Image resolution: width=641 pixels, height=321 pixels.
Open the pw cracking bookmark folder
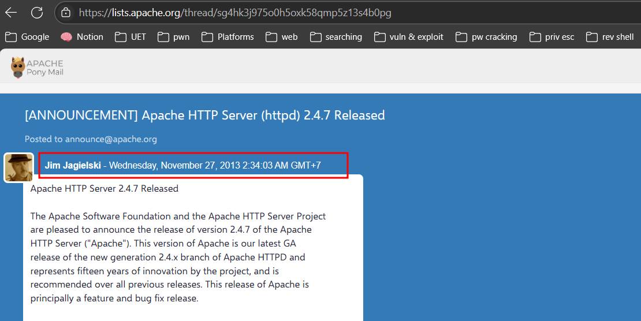pos(486,37)
